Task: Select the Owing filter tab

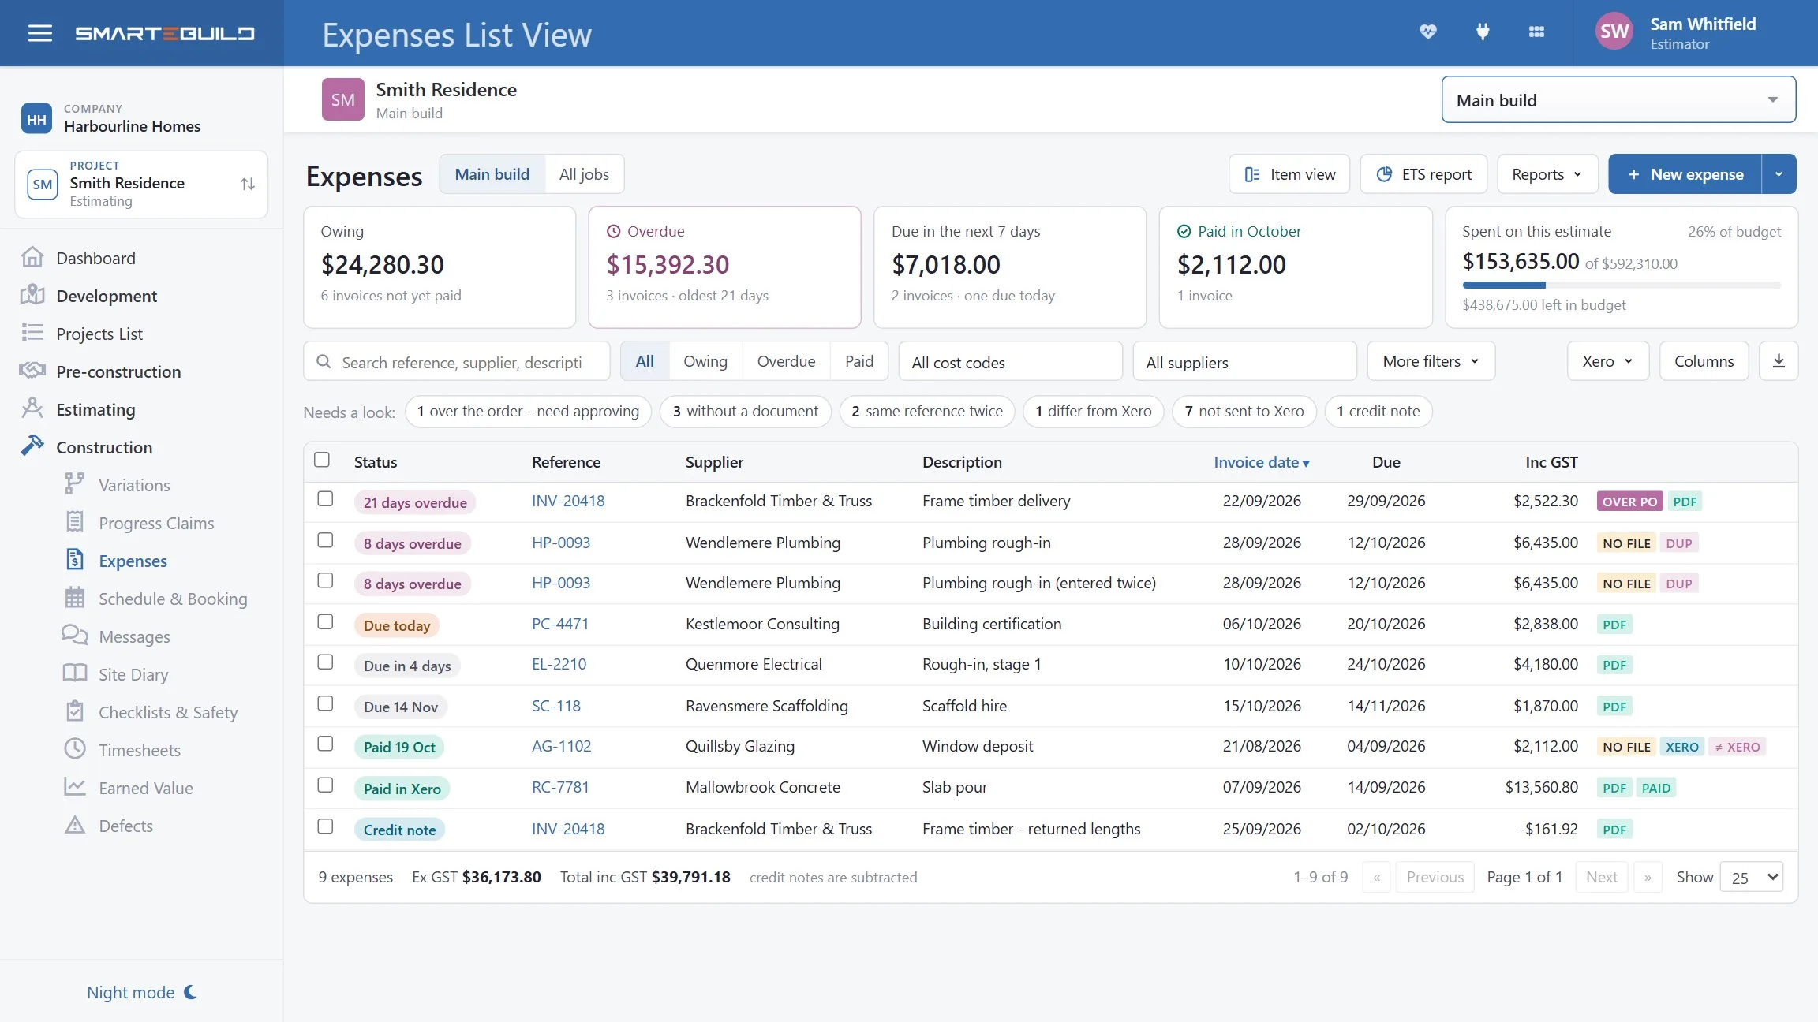Action: pyautogui.click(x=705, y=361)
